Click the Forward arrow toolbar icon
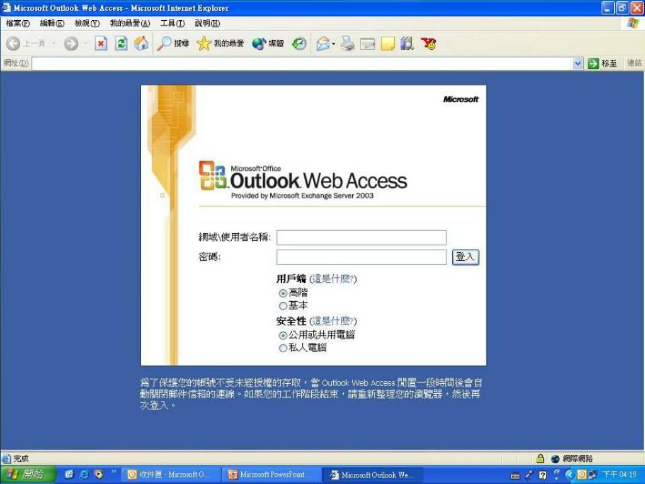The width and height of the screenshot is (645, 484). [71, 43]
